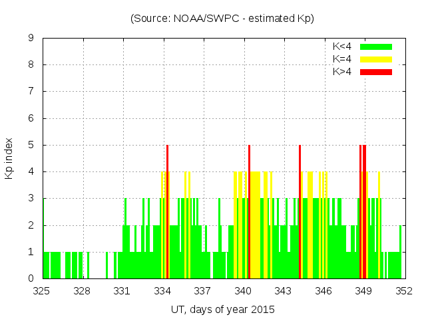Select the x-axis tick label 346
Viewport: 426px width, 319px height.
pyautogui.click(x=323, y=291)
